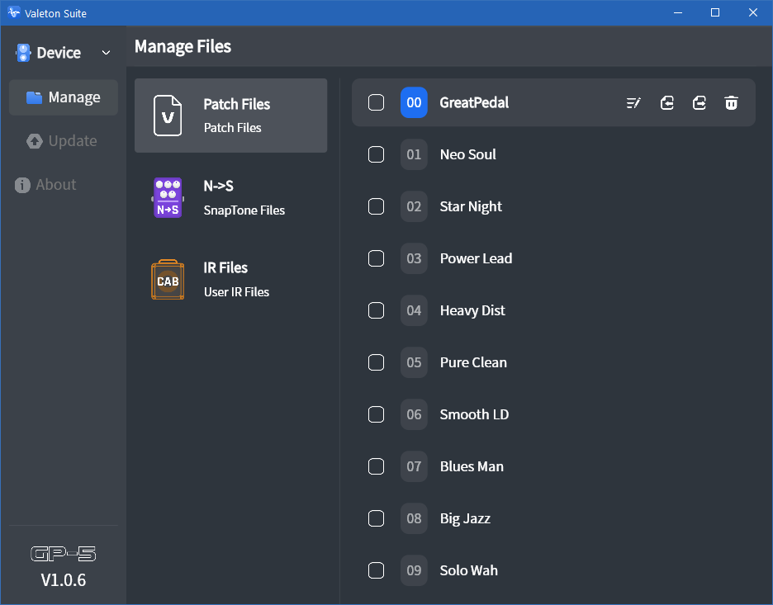The height and width of the screenshot is (605, 773).
Task: Select the Patch Files category
Action: point(230,116)
